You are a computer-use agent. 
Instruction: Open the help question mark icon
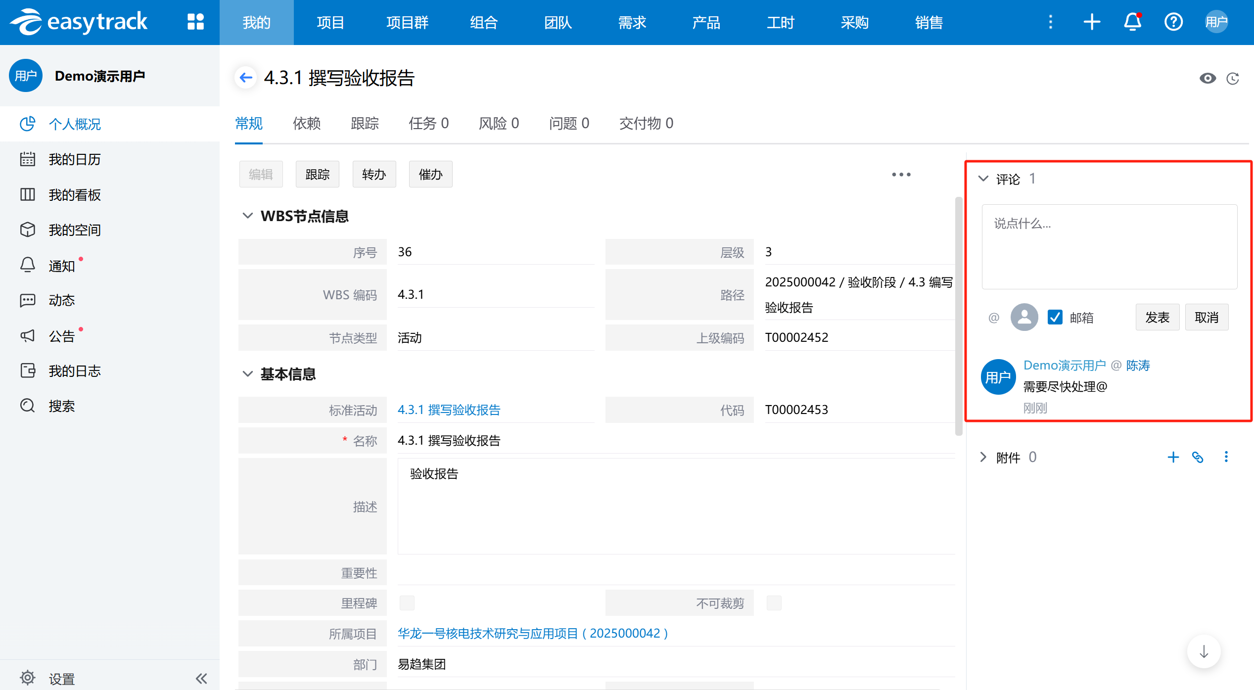(1173, 22)
